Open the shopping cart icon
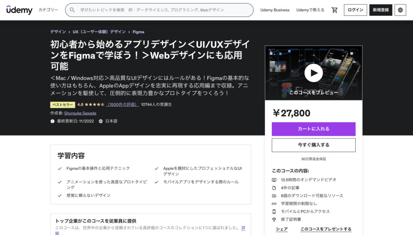This screenshot has width=413, height=235. pyautogui.click(x=334, y=10)
